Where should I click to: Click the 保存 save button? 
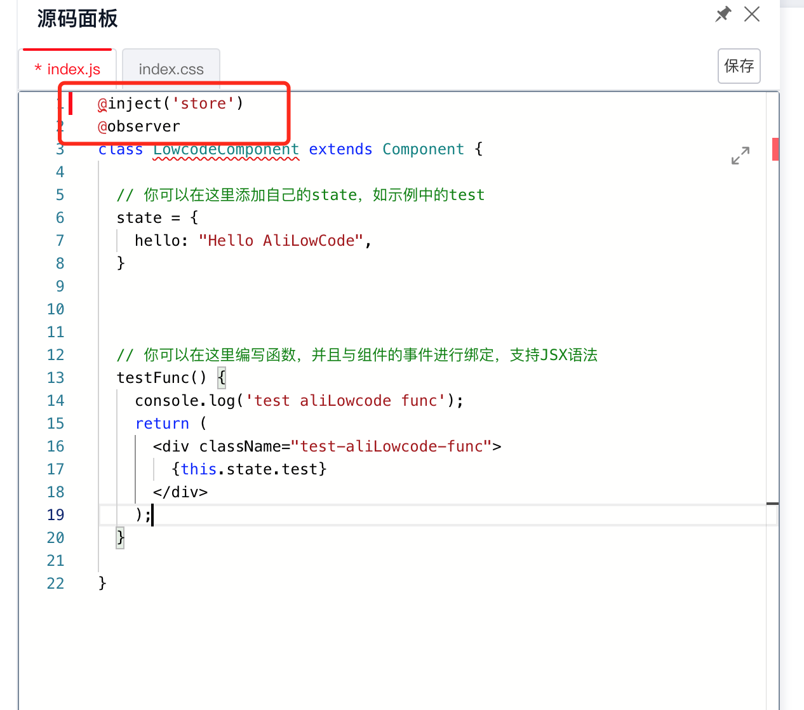(x=739, y=65)
